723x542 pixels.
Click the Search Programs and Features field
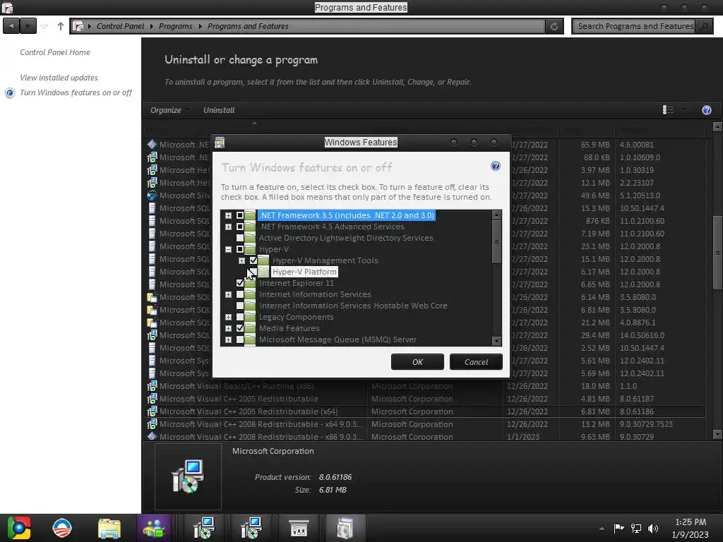pyautogui.click(x=635, y=26)
